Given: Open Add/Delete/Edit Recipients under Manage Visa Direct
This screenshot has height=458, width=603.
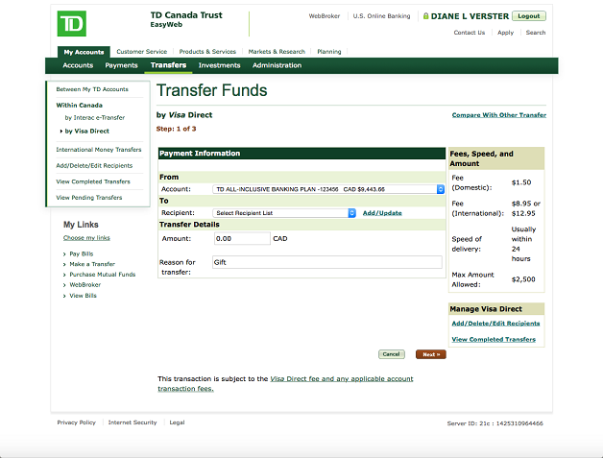Looking at the screenshot, I should (x=495, y=324).
